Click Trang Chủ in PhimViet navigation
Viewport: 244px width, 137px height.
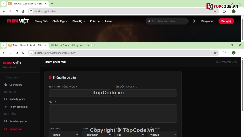pyautogui.click(x=41, y=21)
